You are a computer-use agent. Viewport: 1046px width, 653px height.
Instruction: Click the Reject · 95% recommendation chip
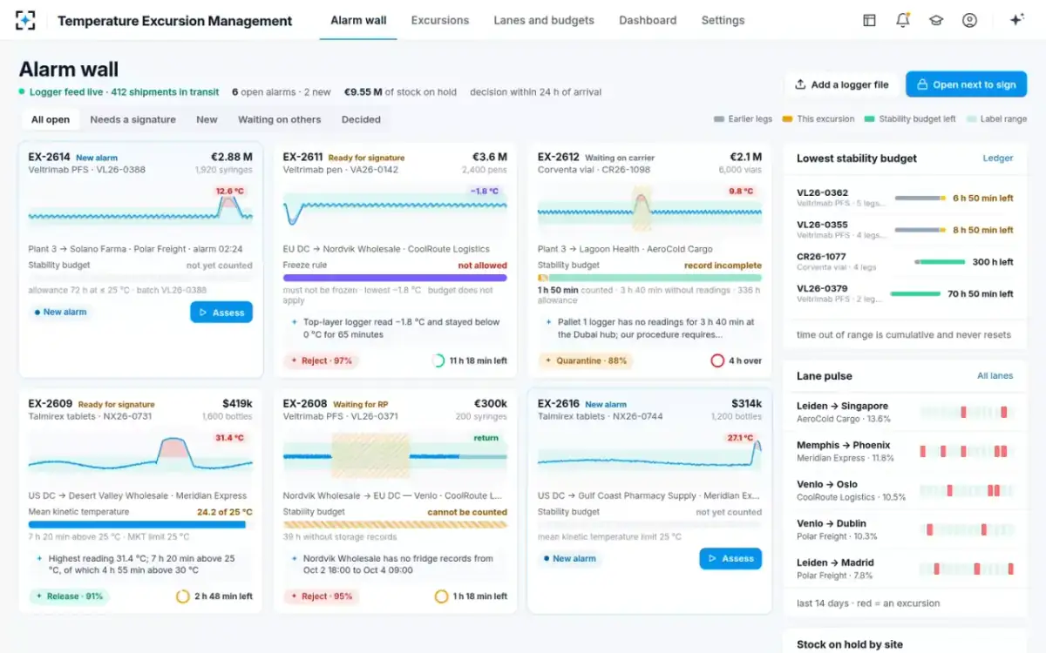[321, 596]
